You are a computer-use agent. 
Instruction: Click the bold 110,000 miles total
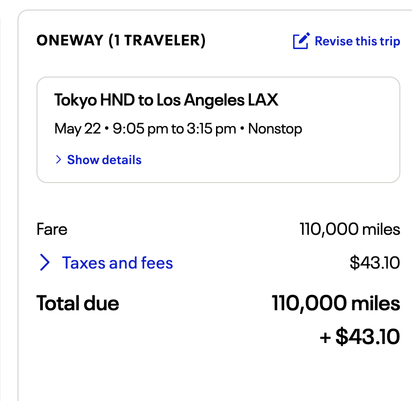point(336,303)
